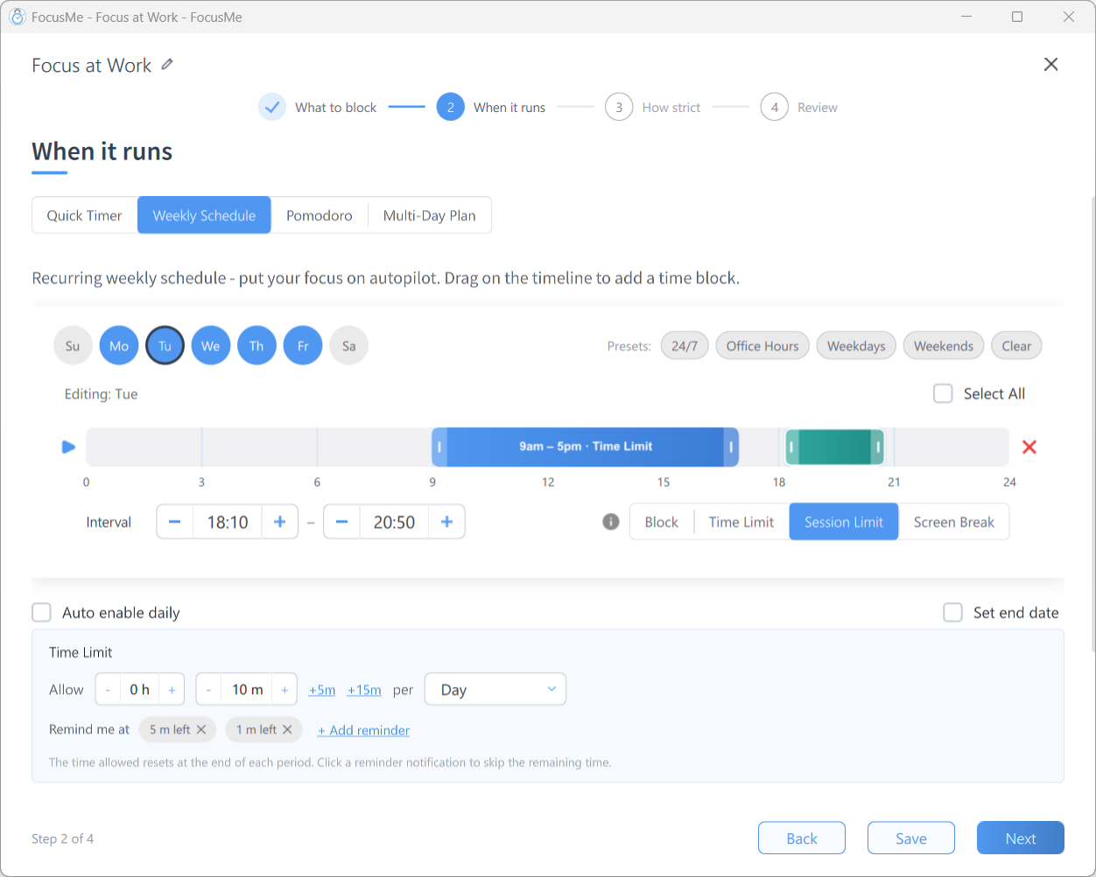
Task: Select the Screen Break mode
Action: 953,522
